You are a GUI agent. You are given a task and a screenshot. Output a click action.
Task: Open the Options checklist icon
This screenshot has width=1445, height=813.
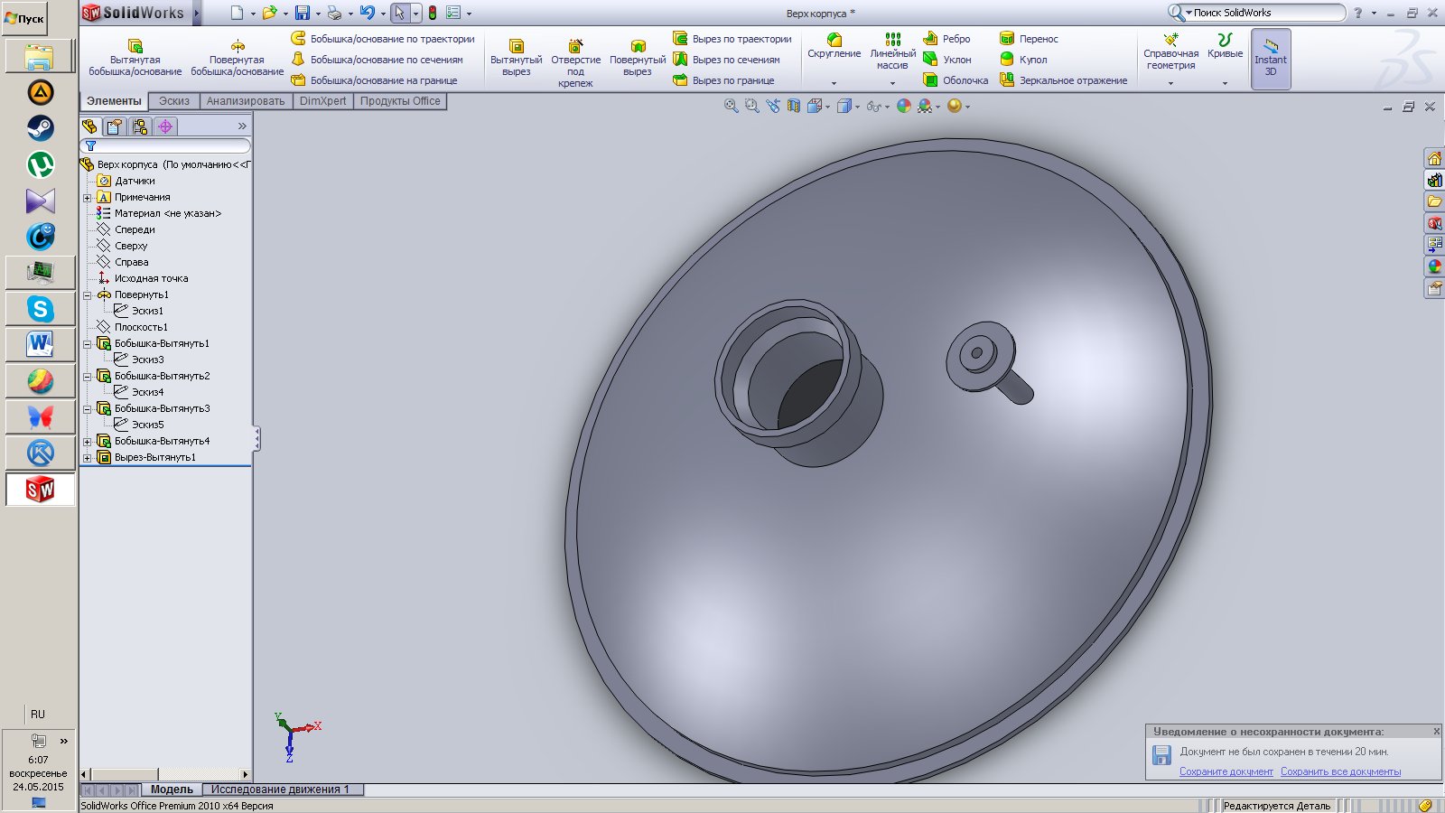point(453,13)
